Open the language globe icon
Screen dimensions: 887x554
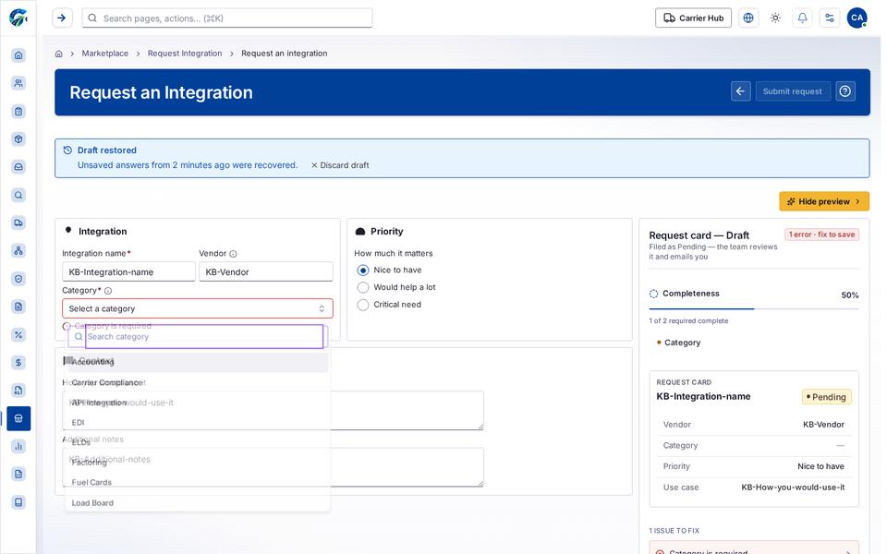click(x=748, y=18)
